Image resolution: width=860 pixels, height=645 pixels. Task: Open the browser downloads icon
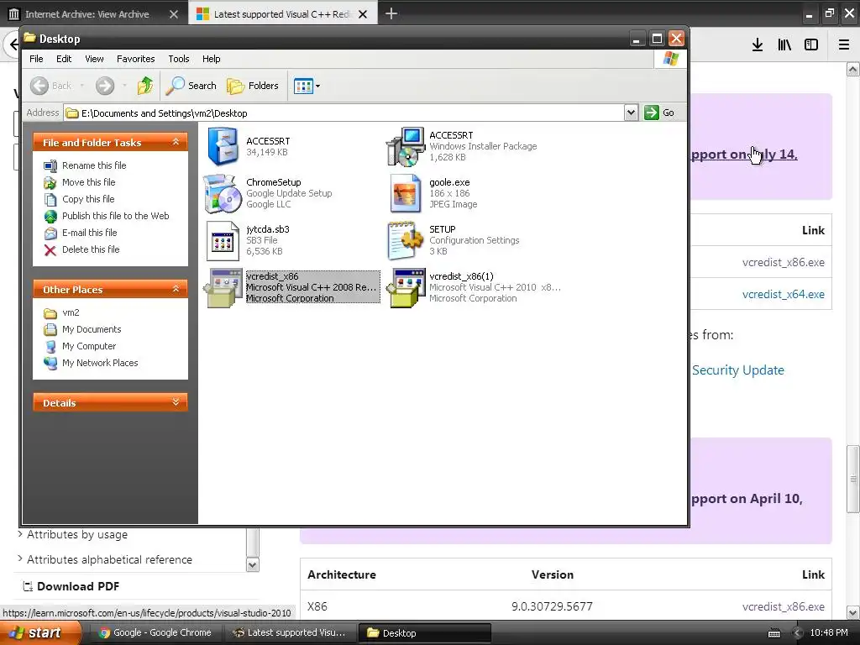coord(758,45)
